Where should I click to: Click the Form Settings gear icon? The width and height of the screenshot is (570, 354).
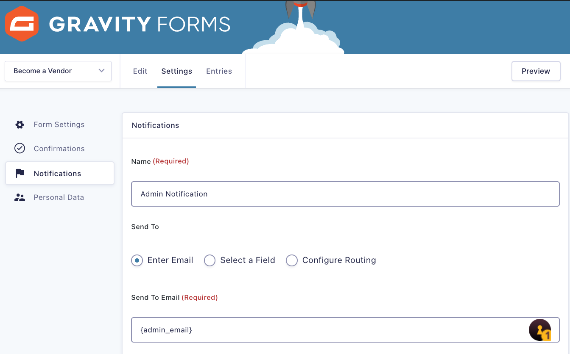20,124
